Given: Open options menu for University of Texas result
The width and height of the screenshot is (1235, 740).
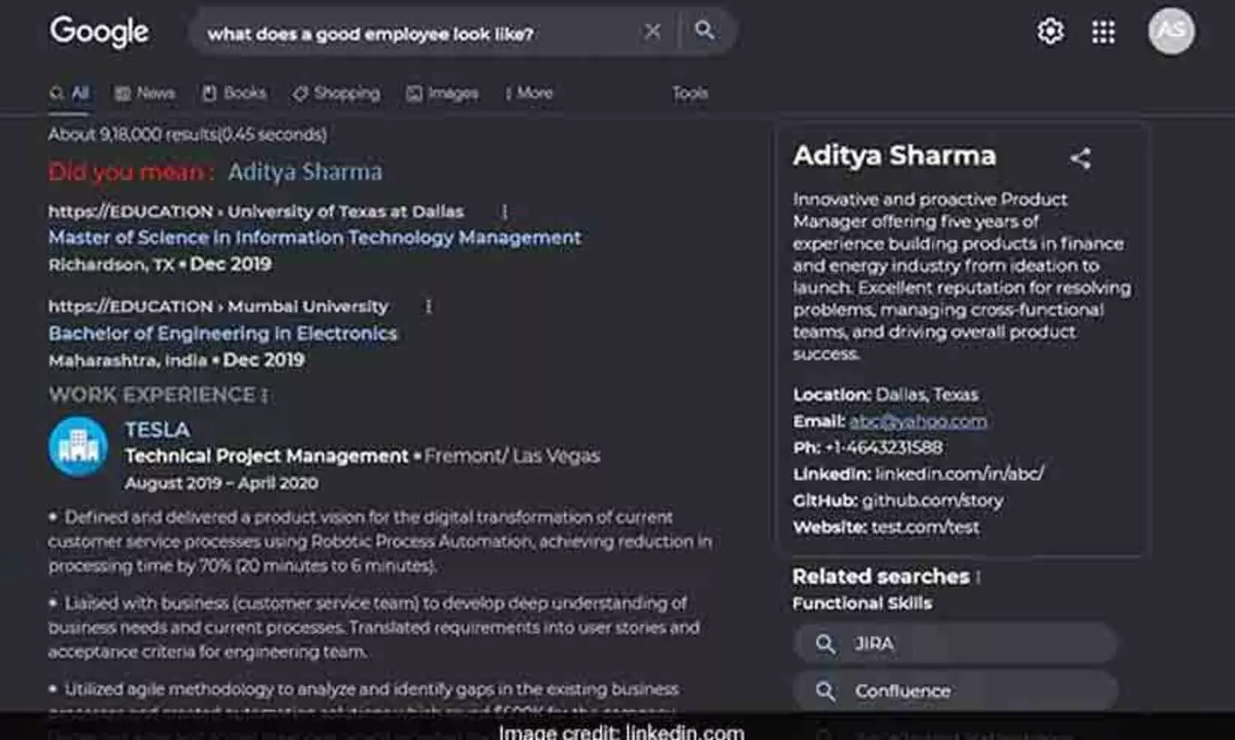Looking at the screenshot, I should pos(503,212).
